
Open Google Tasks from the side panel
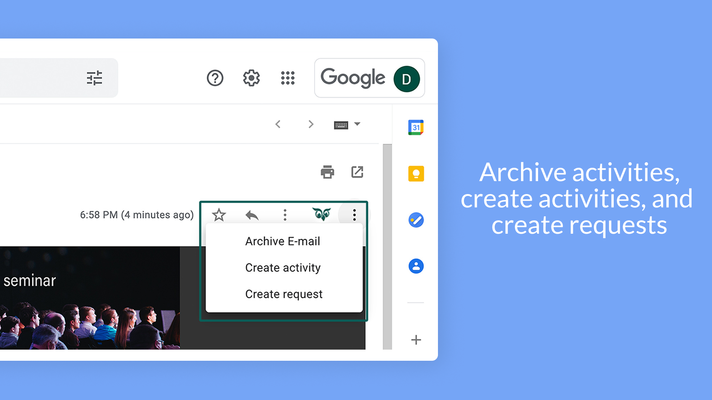click(x=416, y=220)
